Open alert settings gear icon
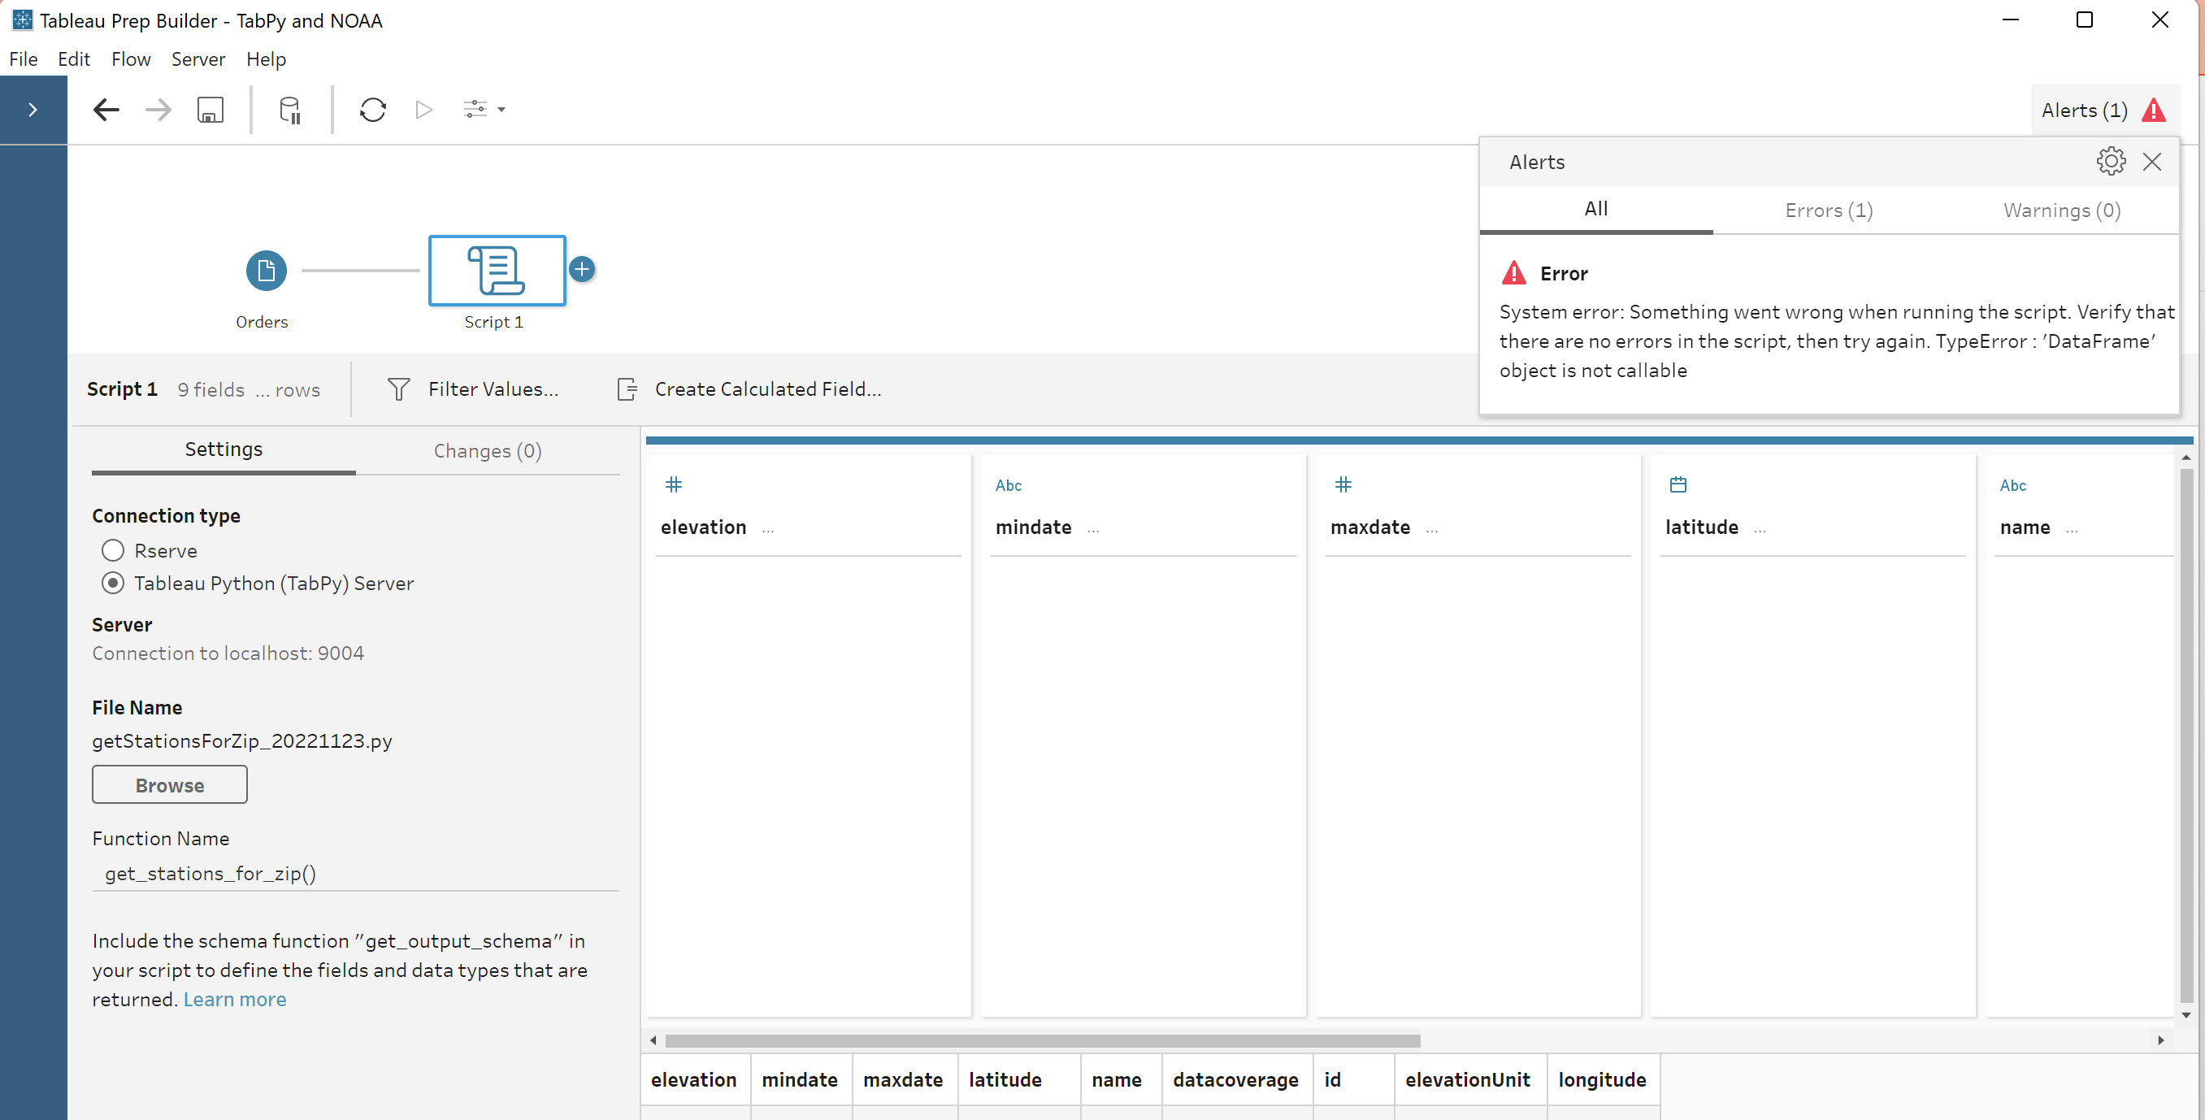Image resolution: width=2205 pixels, height=1120 pixels. pyautogui.click(x=2110, y=161)
